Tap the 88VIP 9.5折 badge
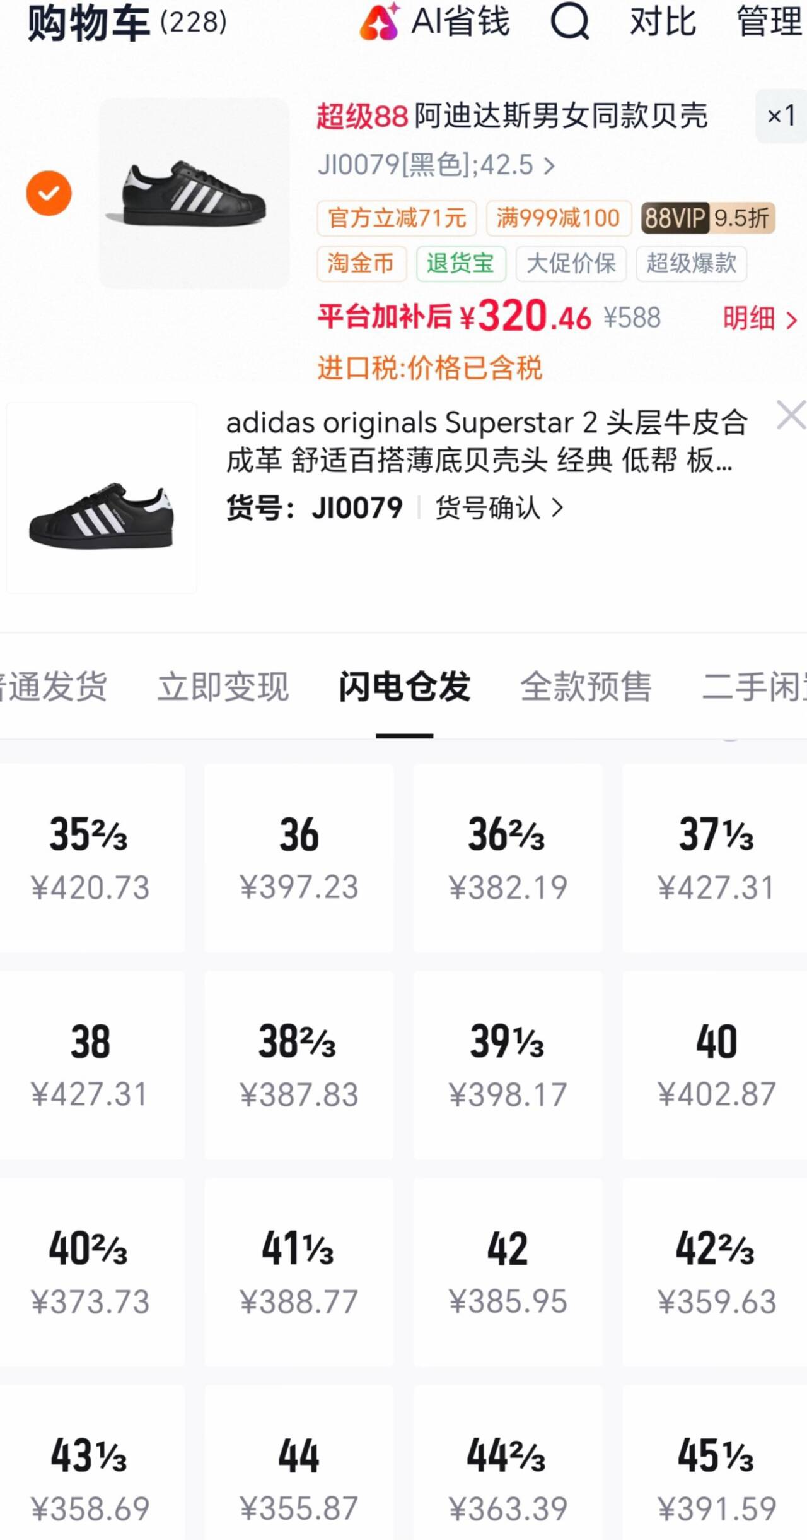807x1540 pixels. (708, 218)
